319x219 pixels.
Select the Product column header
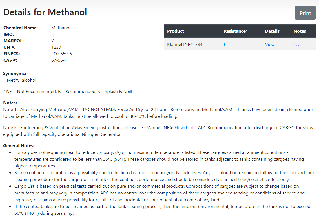176,31
